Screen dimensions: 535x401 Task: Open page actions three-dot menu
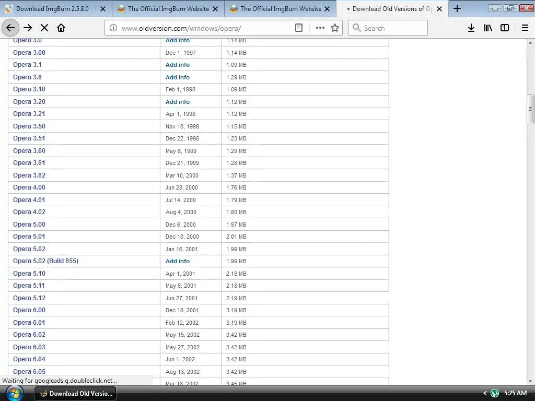[320, 28]
